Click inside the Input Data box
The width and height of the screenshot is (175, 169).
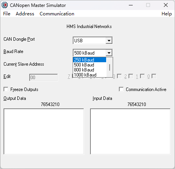tap(130, 131)
